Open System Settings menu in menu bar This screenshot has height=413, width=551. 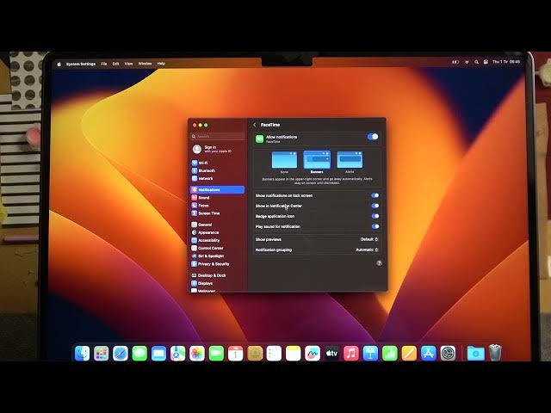pyautogui.click(x=81, y=64)
